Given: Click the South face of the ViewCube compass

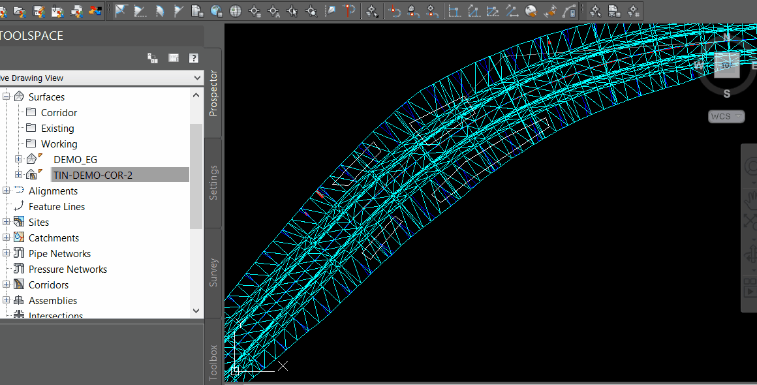Looking at the screenshot, I should point(726,93).
